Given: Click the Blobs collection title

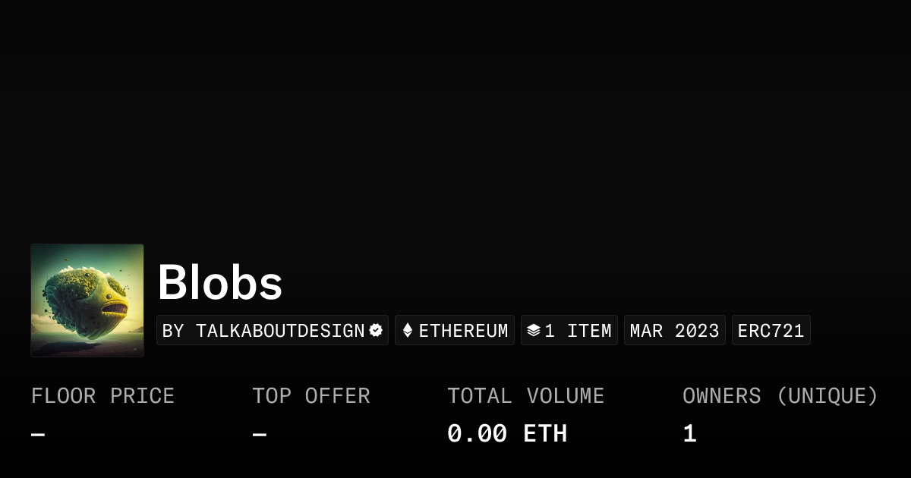Looking at the screenshot, I should coord(220,283).
